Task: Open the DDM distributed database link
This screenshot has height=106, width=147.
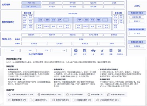Action: (x=108, y=100)
